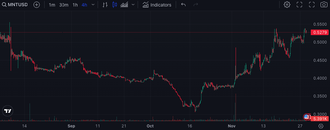
Task: Click the 0.5500 price scale label
Action: point(320,24)
